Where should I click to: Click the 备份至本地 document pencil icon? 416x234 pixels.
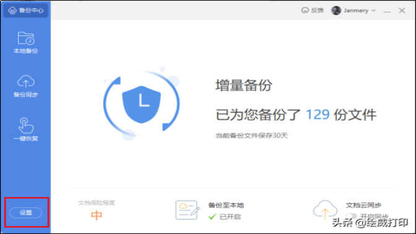[188, 210]
